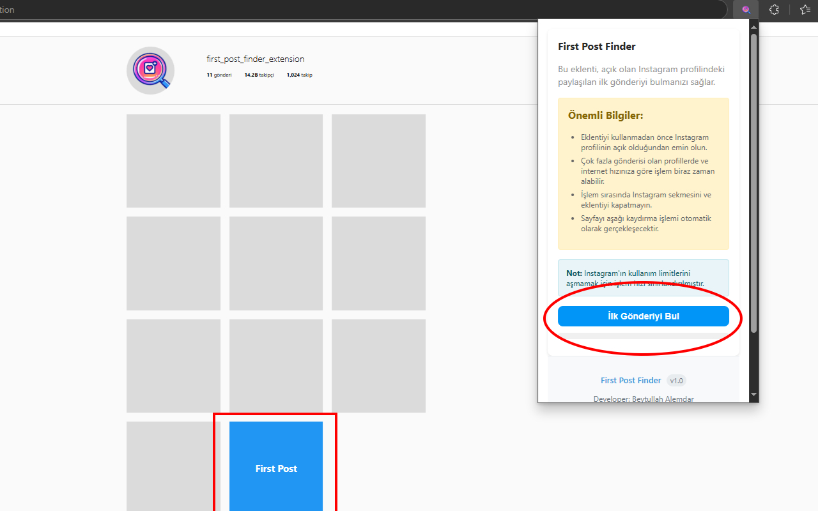Click the popup description starting "Bu eklenti"

(641, 75)
